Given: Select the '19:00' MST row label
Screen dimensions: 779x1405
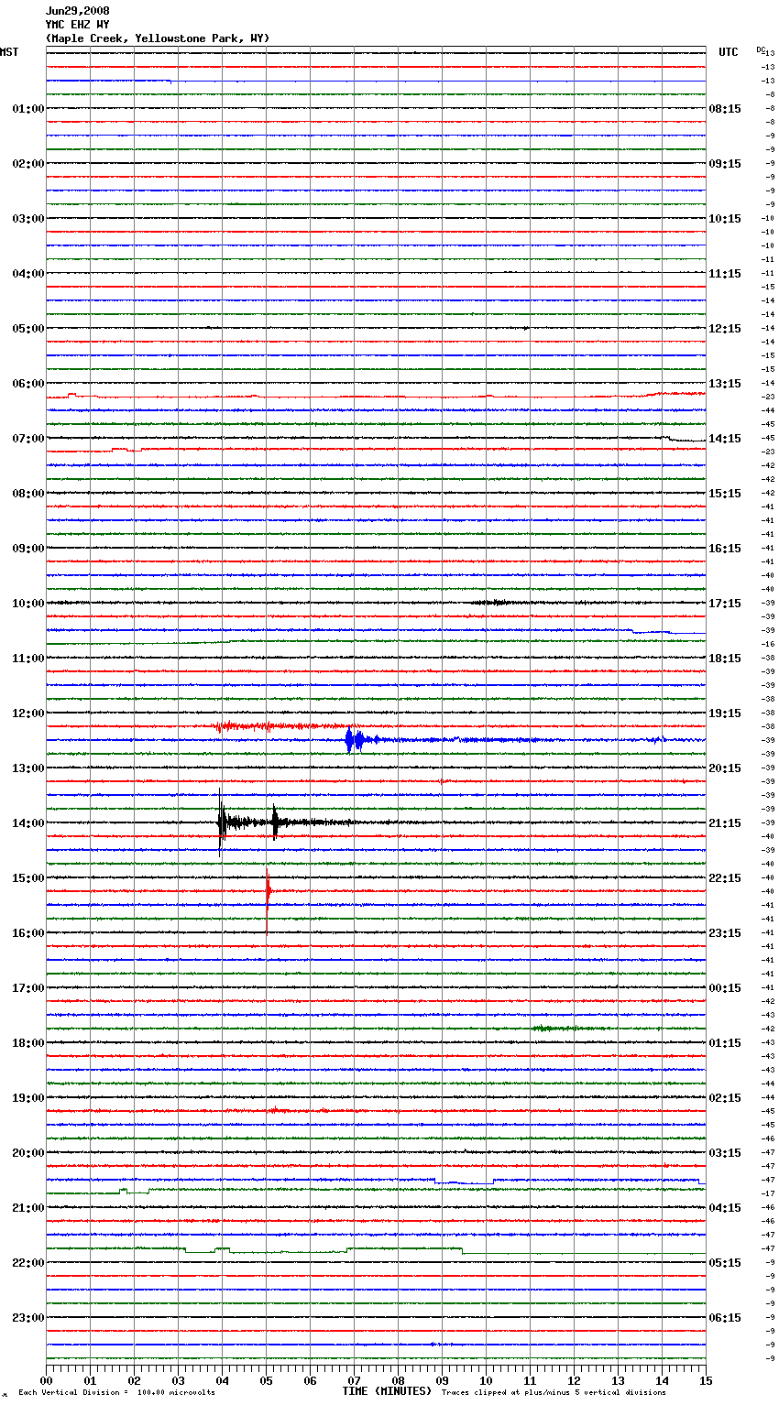Looking at the screenshot, I should [28, 1098].
